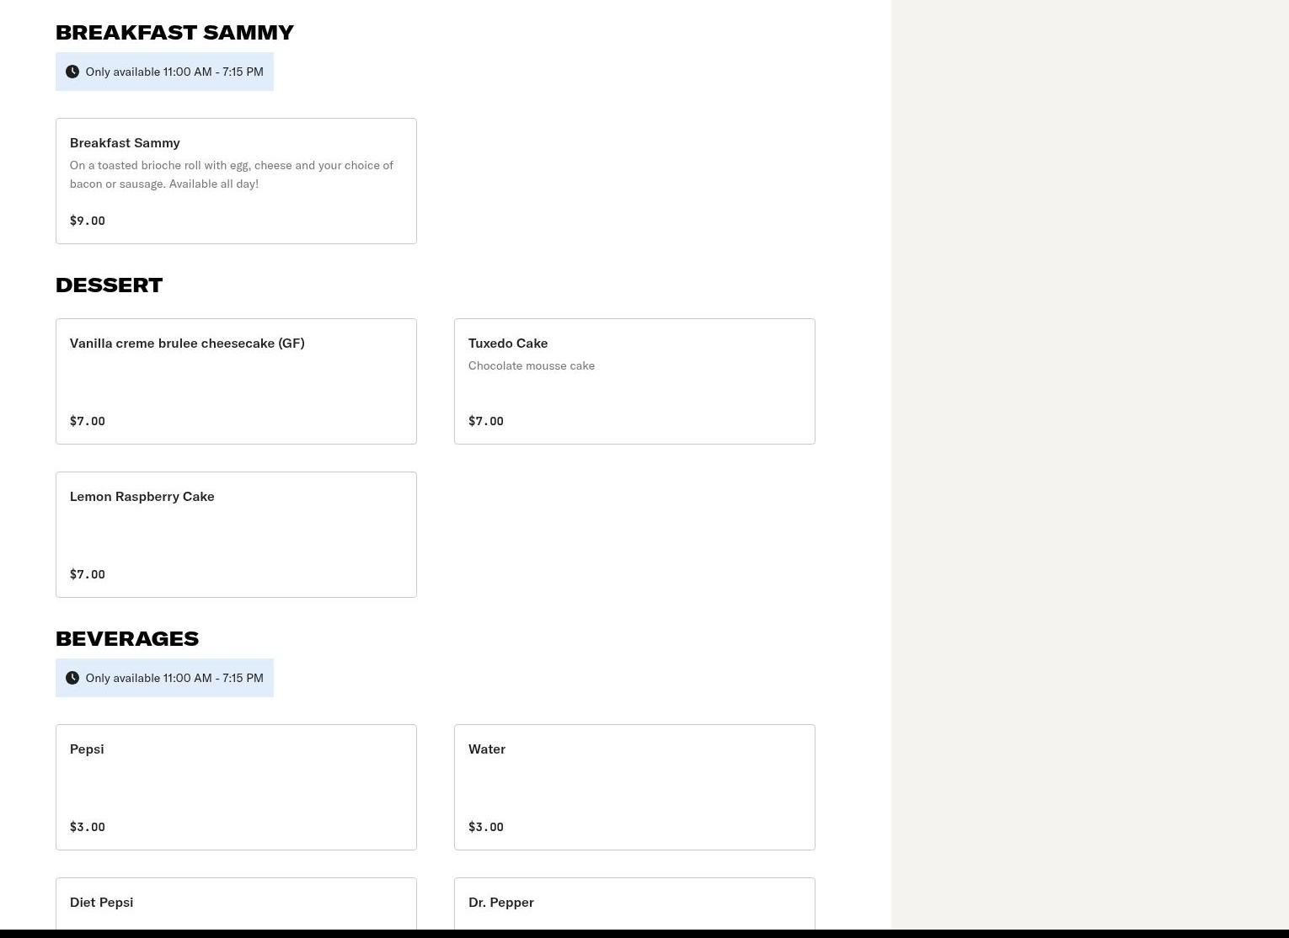Open the Diet Pepsi beverage card
Screen dimensions: 1289x938
pos(236,903)
